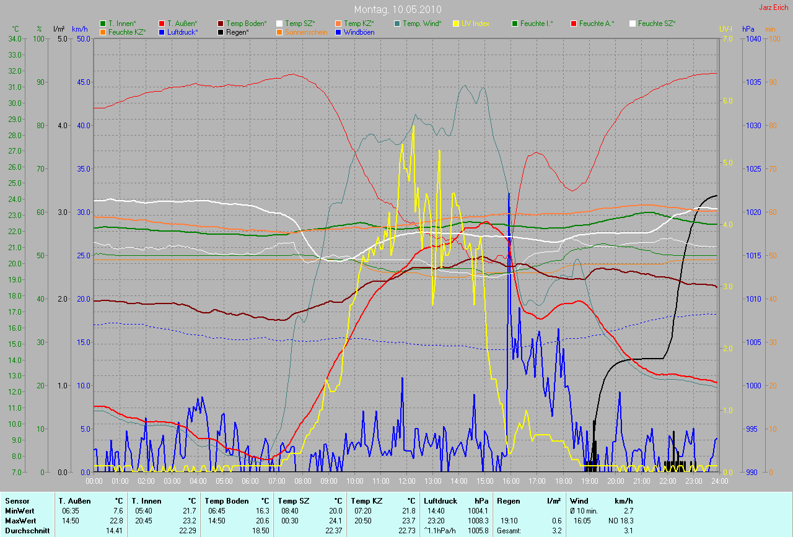793x537 pixels.
Task: Select the yellow UV Index swatch
Action: point(457,24)
